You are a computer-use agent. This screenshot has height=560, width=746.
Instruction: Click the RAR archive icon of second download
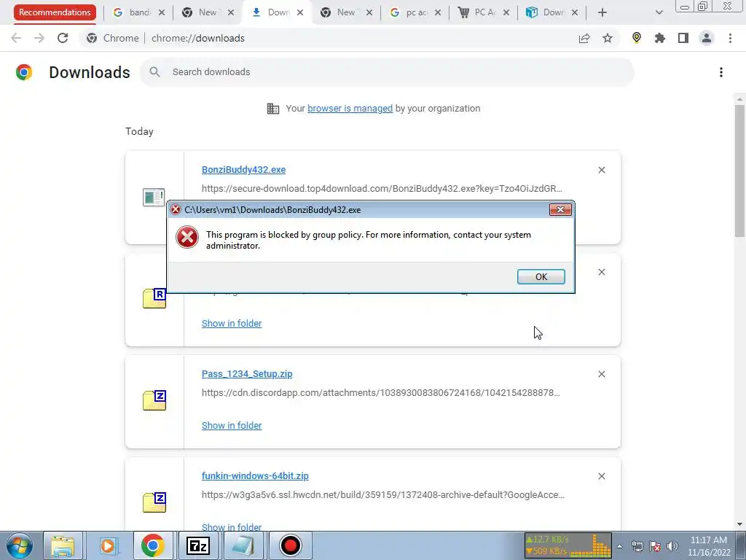tap(154, 298)
